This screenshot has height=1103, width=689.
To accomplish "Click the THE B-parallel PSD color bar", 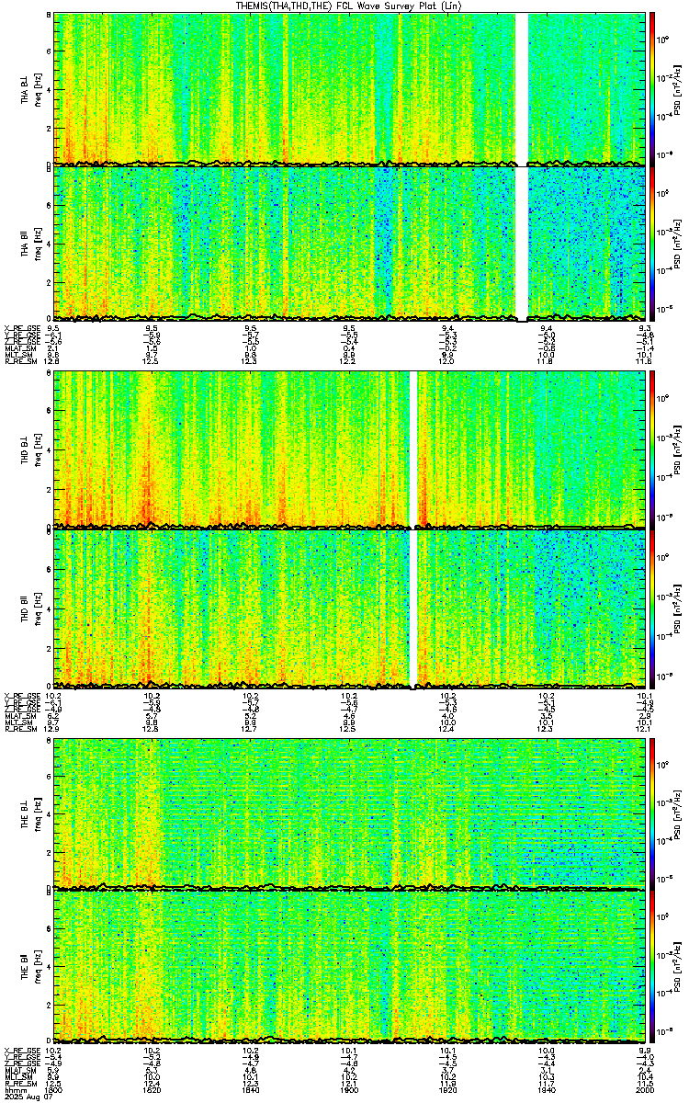I will pos(653,966).
